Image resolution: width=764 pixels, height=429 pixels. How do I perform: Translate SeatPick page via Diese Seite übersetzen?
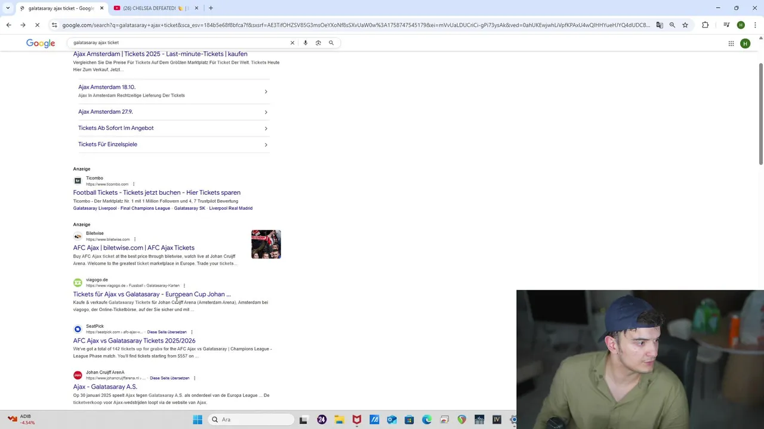(167, 332)
